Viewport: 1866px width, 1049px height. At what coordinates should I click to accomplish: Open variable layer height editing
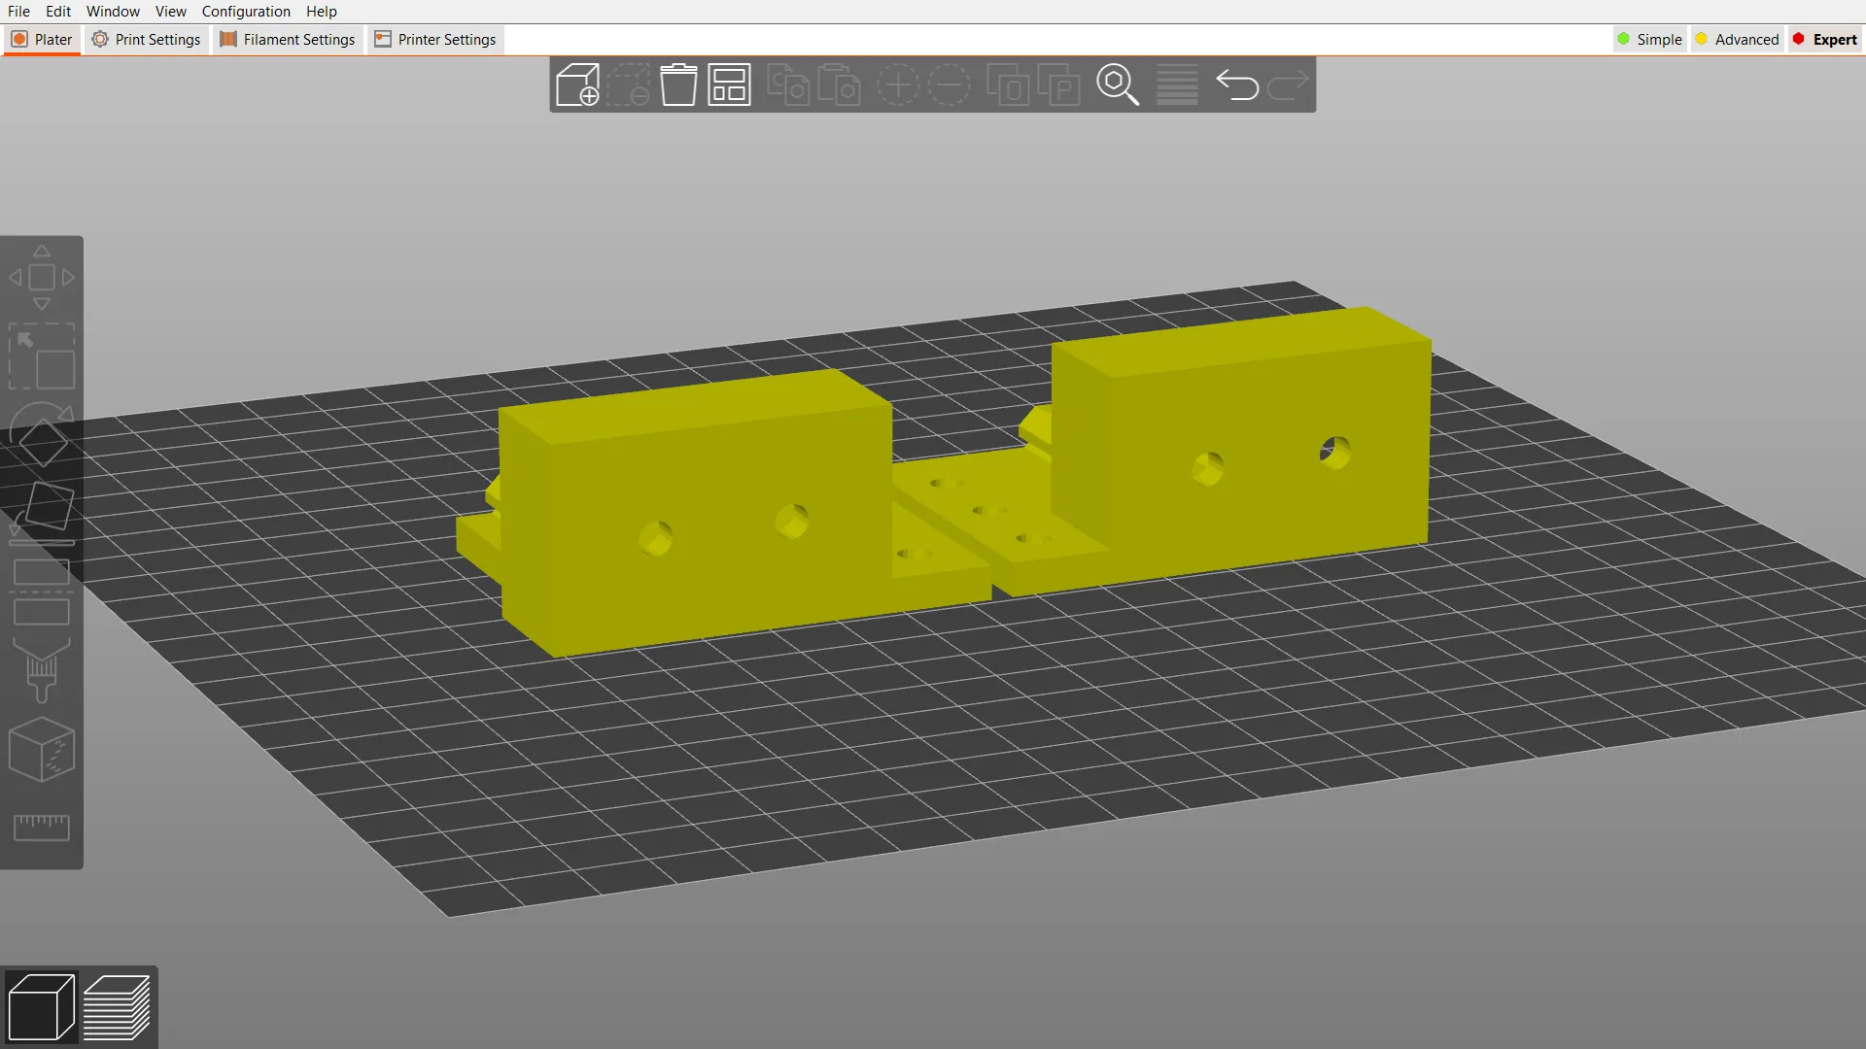[1177, 85]
